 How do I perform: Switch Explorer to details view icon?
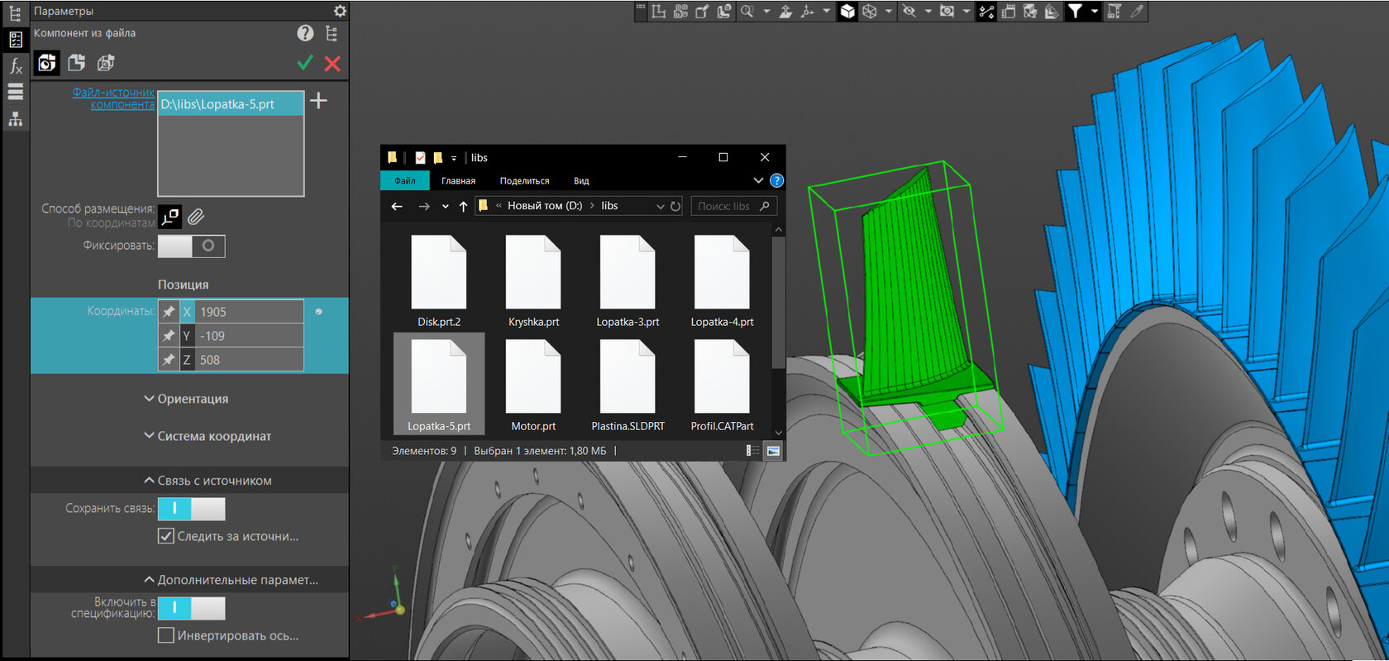(752, 451)
